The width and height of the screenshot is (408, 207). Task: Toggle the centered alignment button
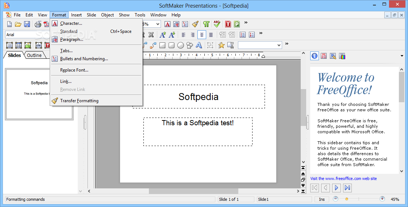click(x=202, y=35)
